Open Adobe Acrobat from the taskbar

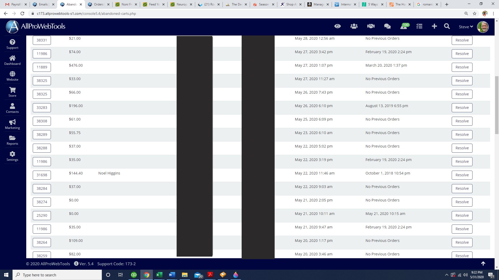[210, 275]
